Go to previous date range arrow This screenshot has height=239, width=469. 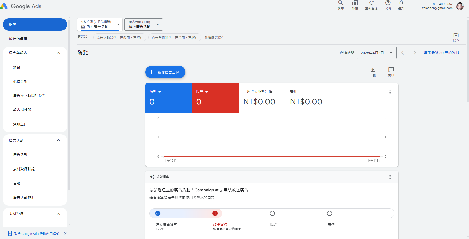403,53
